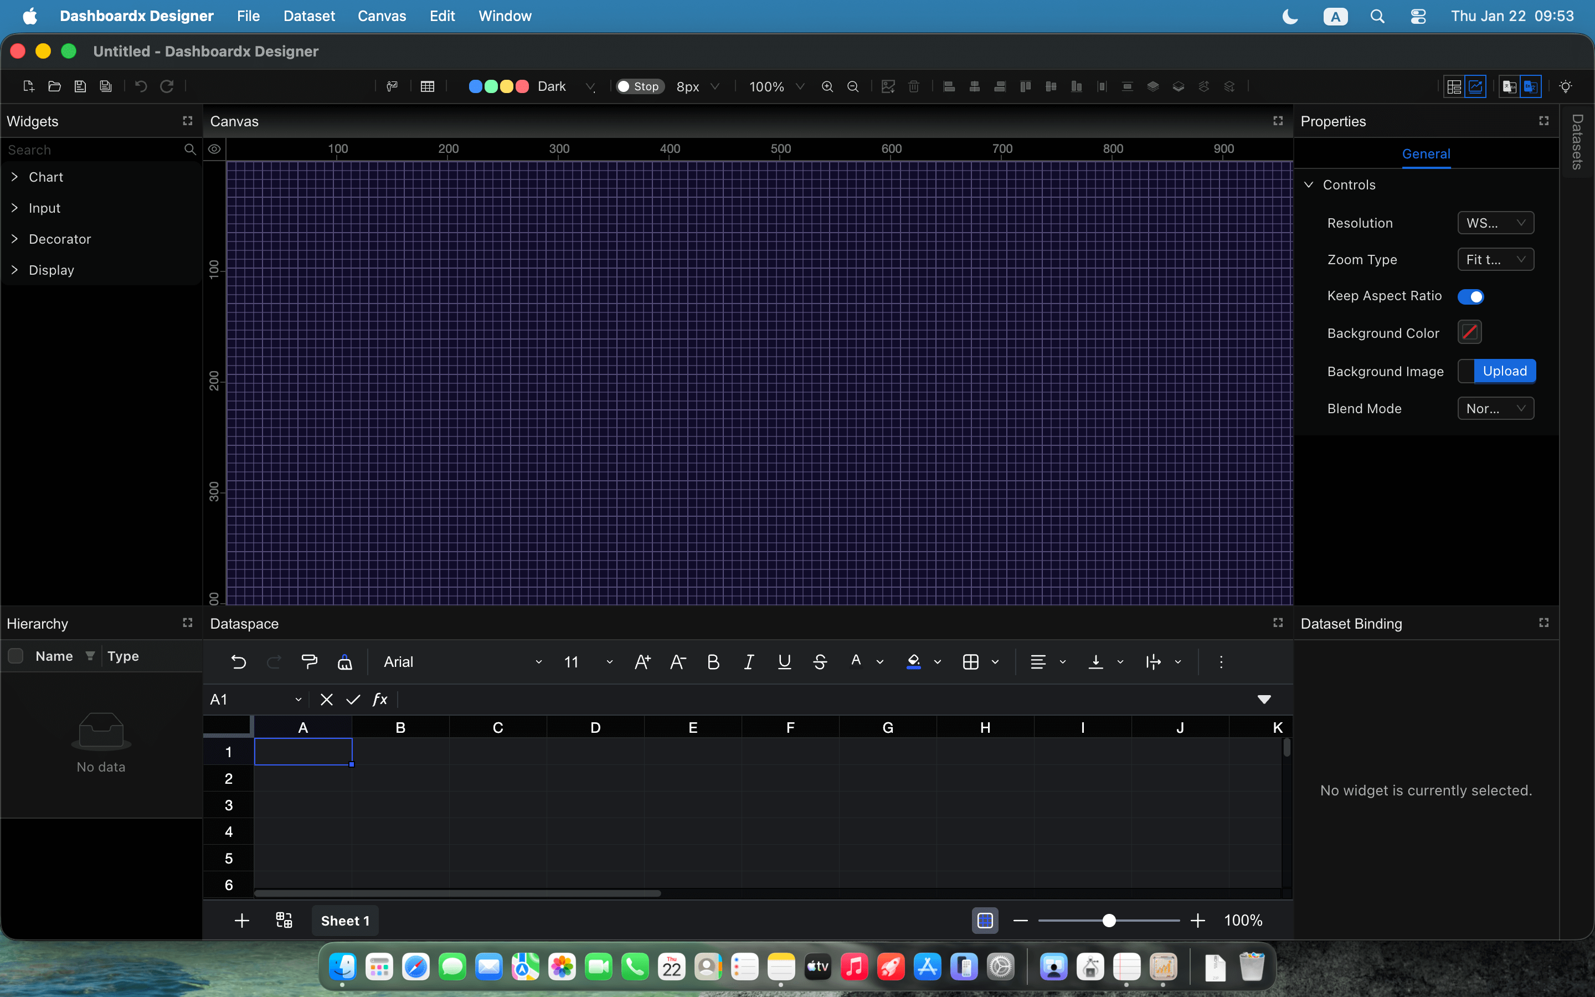The image size is (1595, 997).
Task: Open the Datasets side panel
Action: point(1577,142)
